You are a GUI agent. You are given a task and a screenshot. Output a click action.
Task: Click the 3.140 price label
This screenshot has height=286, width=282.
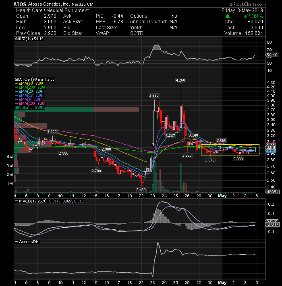coord(193,135)
